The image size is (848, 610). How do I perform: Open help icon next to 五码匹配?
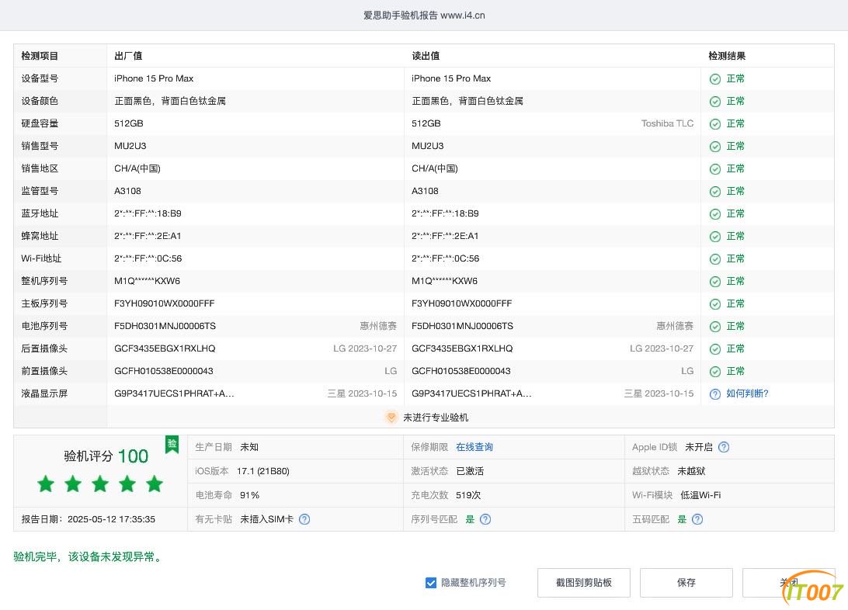pos(697,519)
